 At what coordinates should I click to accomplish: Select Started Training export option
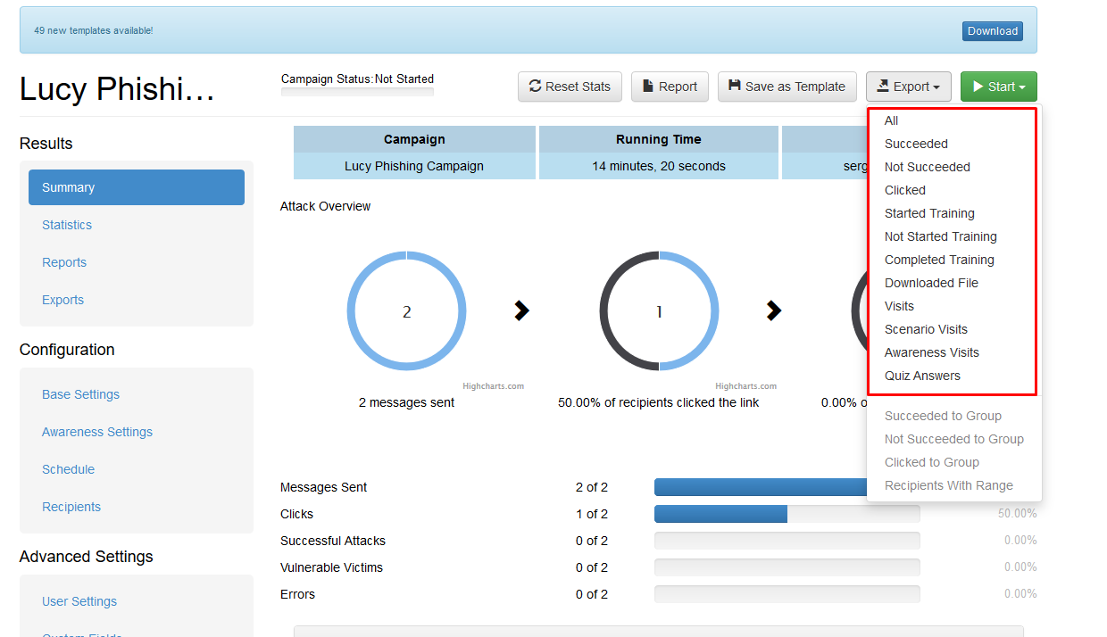coord(929,213)
